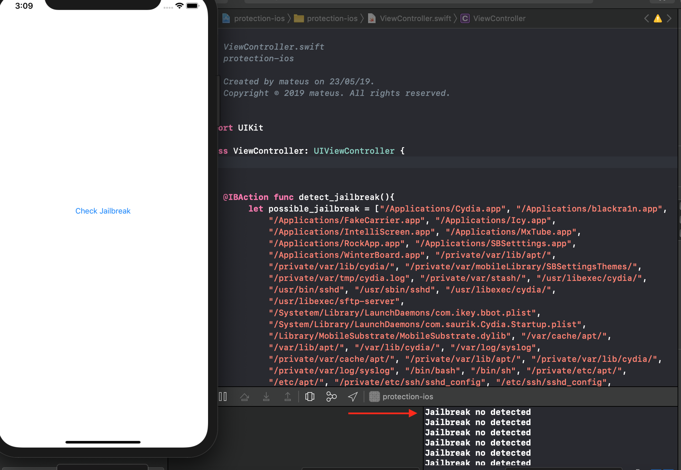Click the Step Out debug icon

point(288,397)
